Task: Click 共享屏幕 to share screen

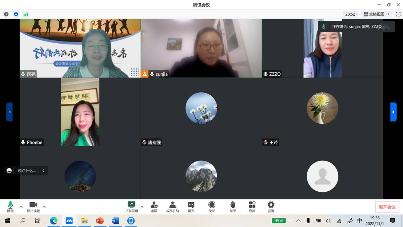Action: pyautogui.click(x=131, y=207)
